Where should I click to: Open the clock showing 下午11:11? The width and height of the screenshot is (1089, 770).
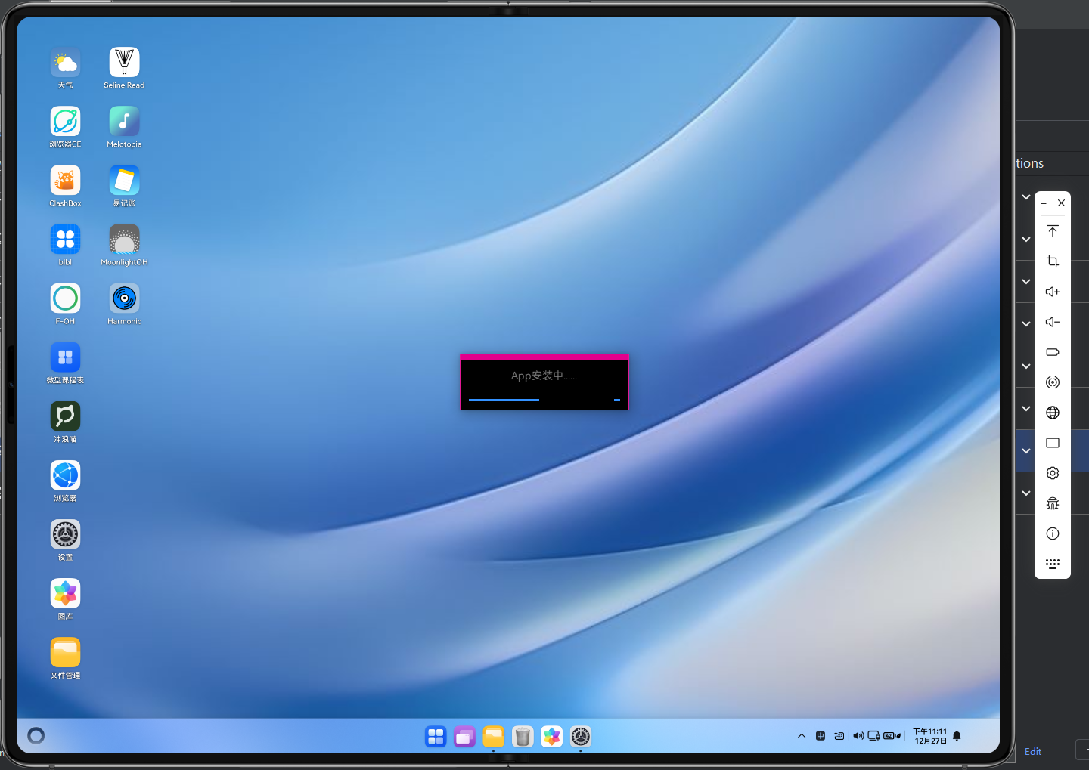click(x=929, y=736)
